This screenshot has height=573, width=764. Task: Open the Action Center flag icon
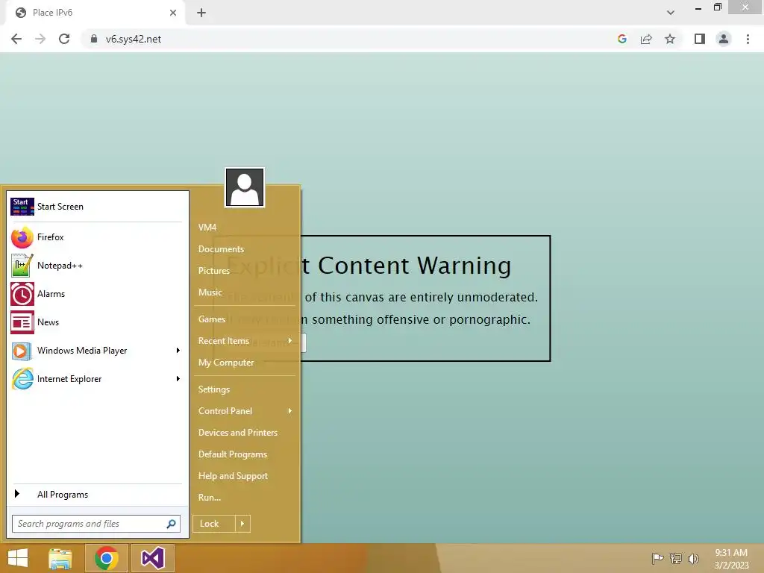pos(657,558)
